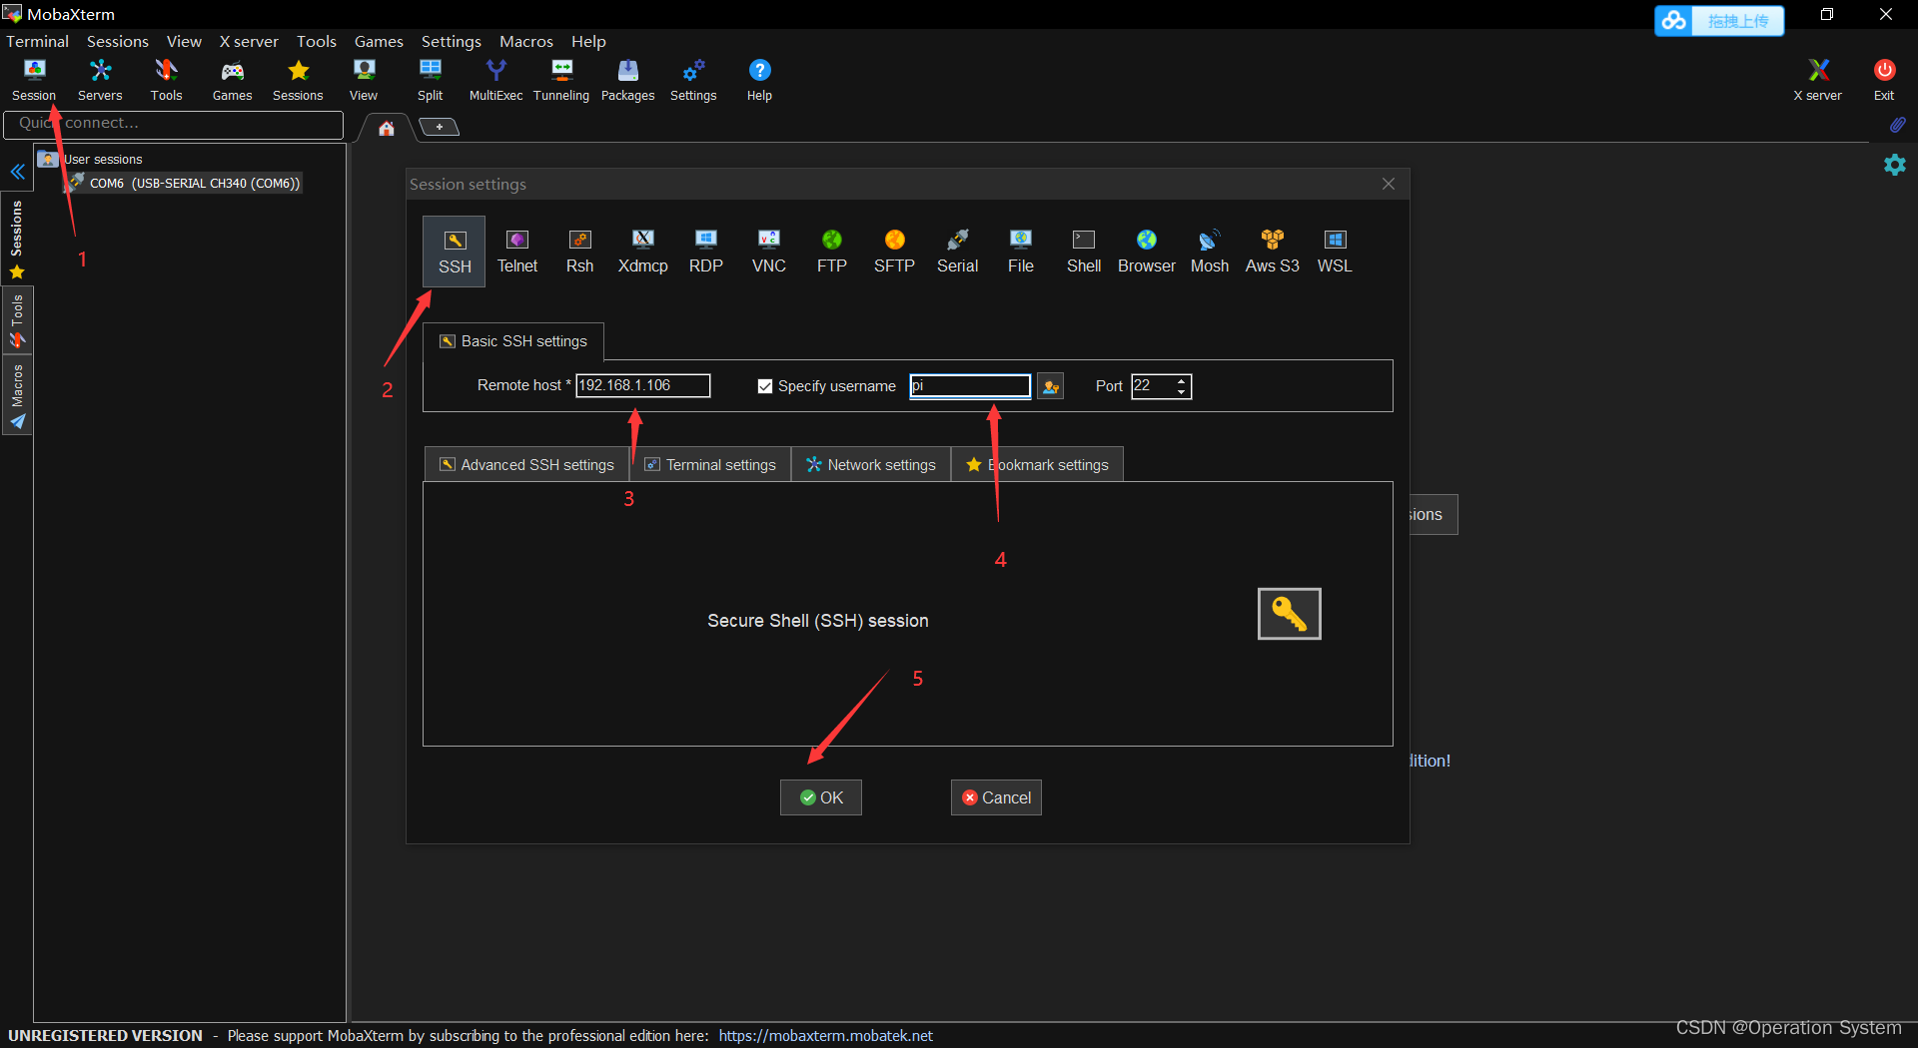Toggle the Specify username checkbox
The height and width of the screenshot is (1048, 1918).
pos(765,386)
